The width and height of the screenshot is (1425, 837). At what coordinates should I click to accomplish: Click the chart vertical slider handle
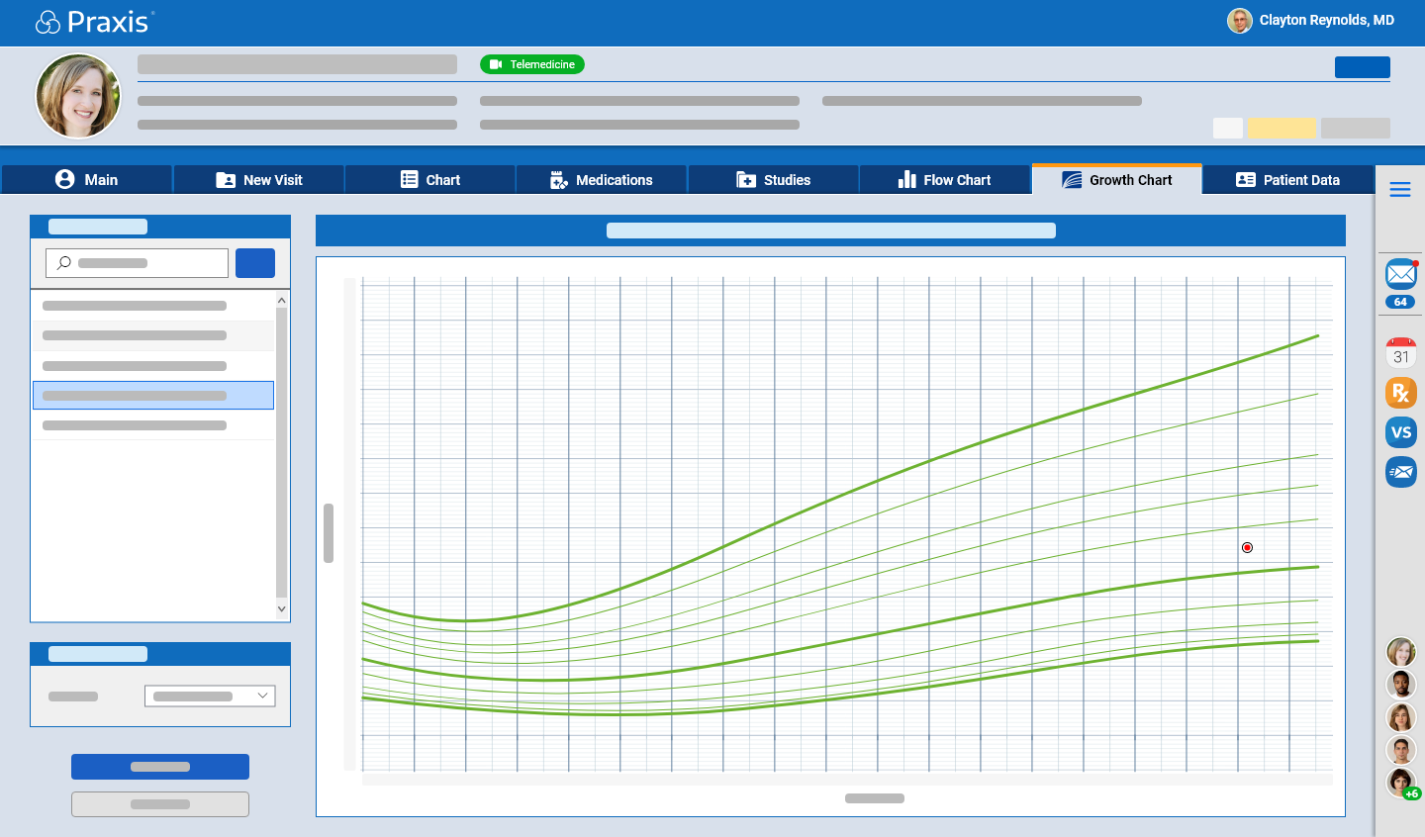[329, 533]
